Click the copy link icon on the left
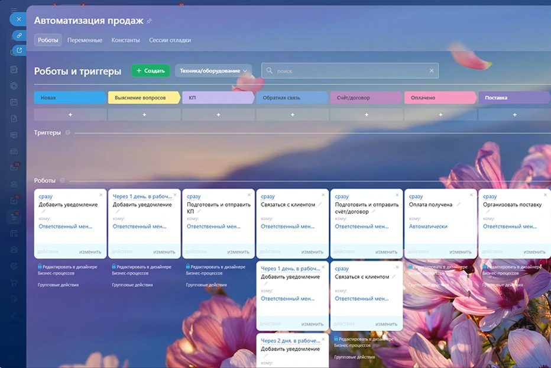Image resolution: width=551 pixels, height=368 pixels. tap(19, 35)
